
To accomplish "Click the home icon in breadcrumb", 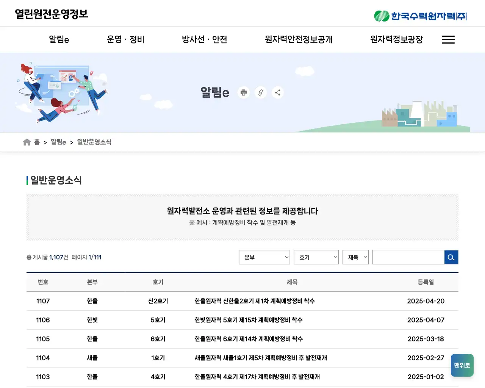I will [x=27, y=142].
